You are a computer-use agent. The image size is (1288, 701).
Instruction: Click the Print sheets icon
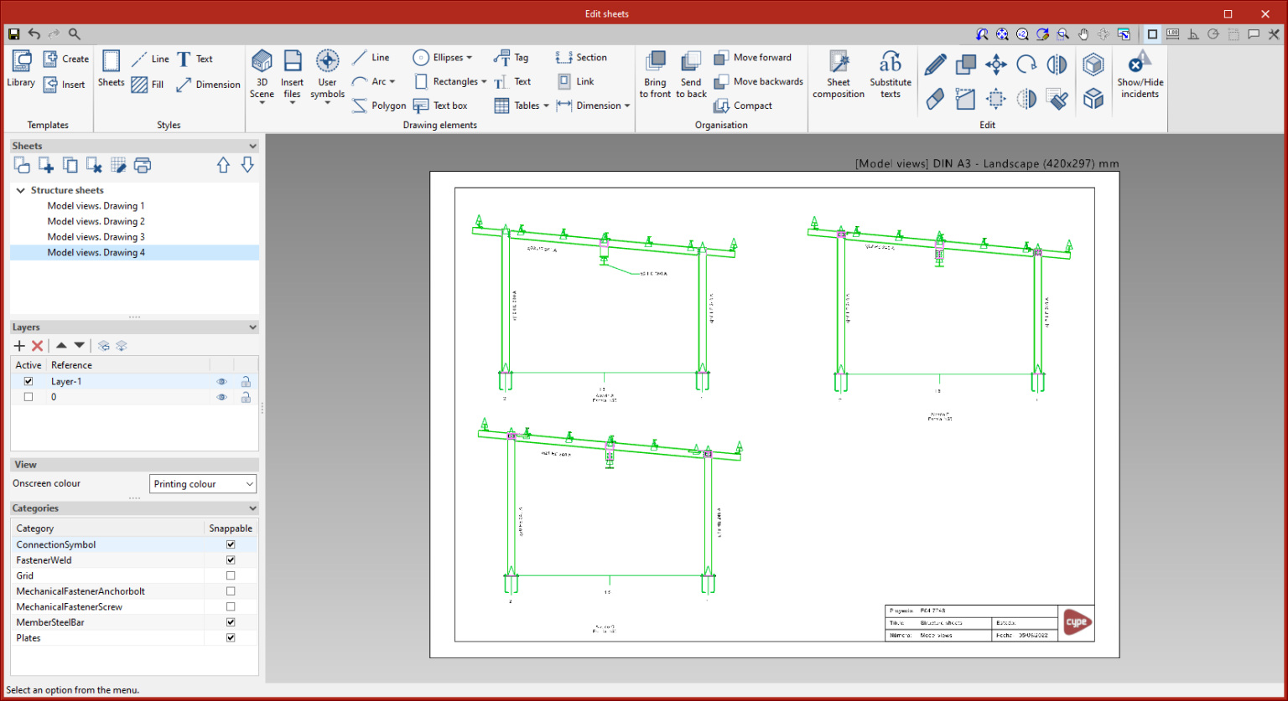[x=143, y=165]
